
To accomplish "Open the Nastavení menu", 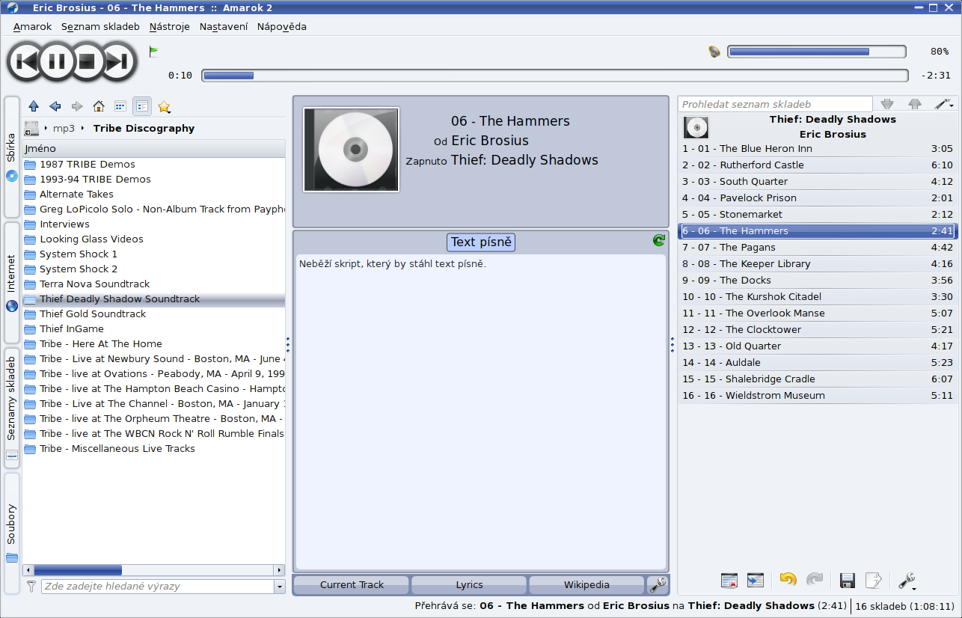I will click(224, 26).
